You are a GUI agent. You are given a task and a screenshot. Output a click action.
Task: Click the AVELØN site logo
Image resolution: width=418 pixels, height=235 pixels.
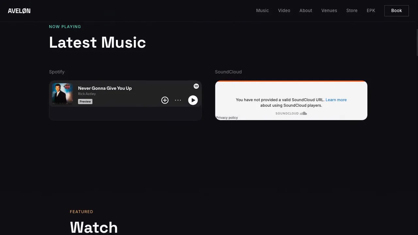[x=19, y=10]
